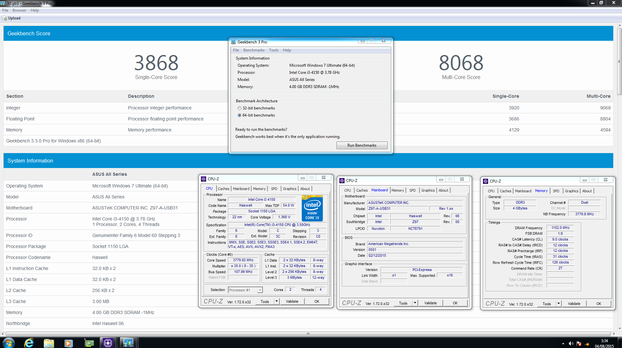Expand Tools dropdown arrow in Memory CPU-Z window
Viewport: 622px width, 348px height.
(x=558, y=304)
